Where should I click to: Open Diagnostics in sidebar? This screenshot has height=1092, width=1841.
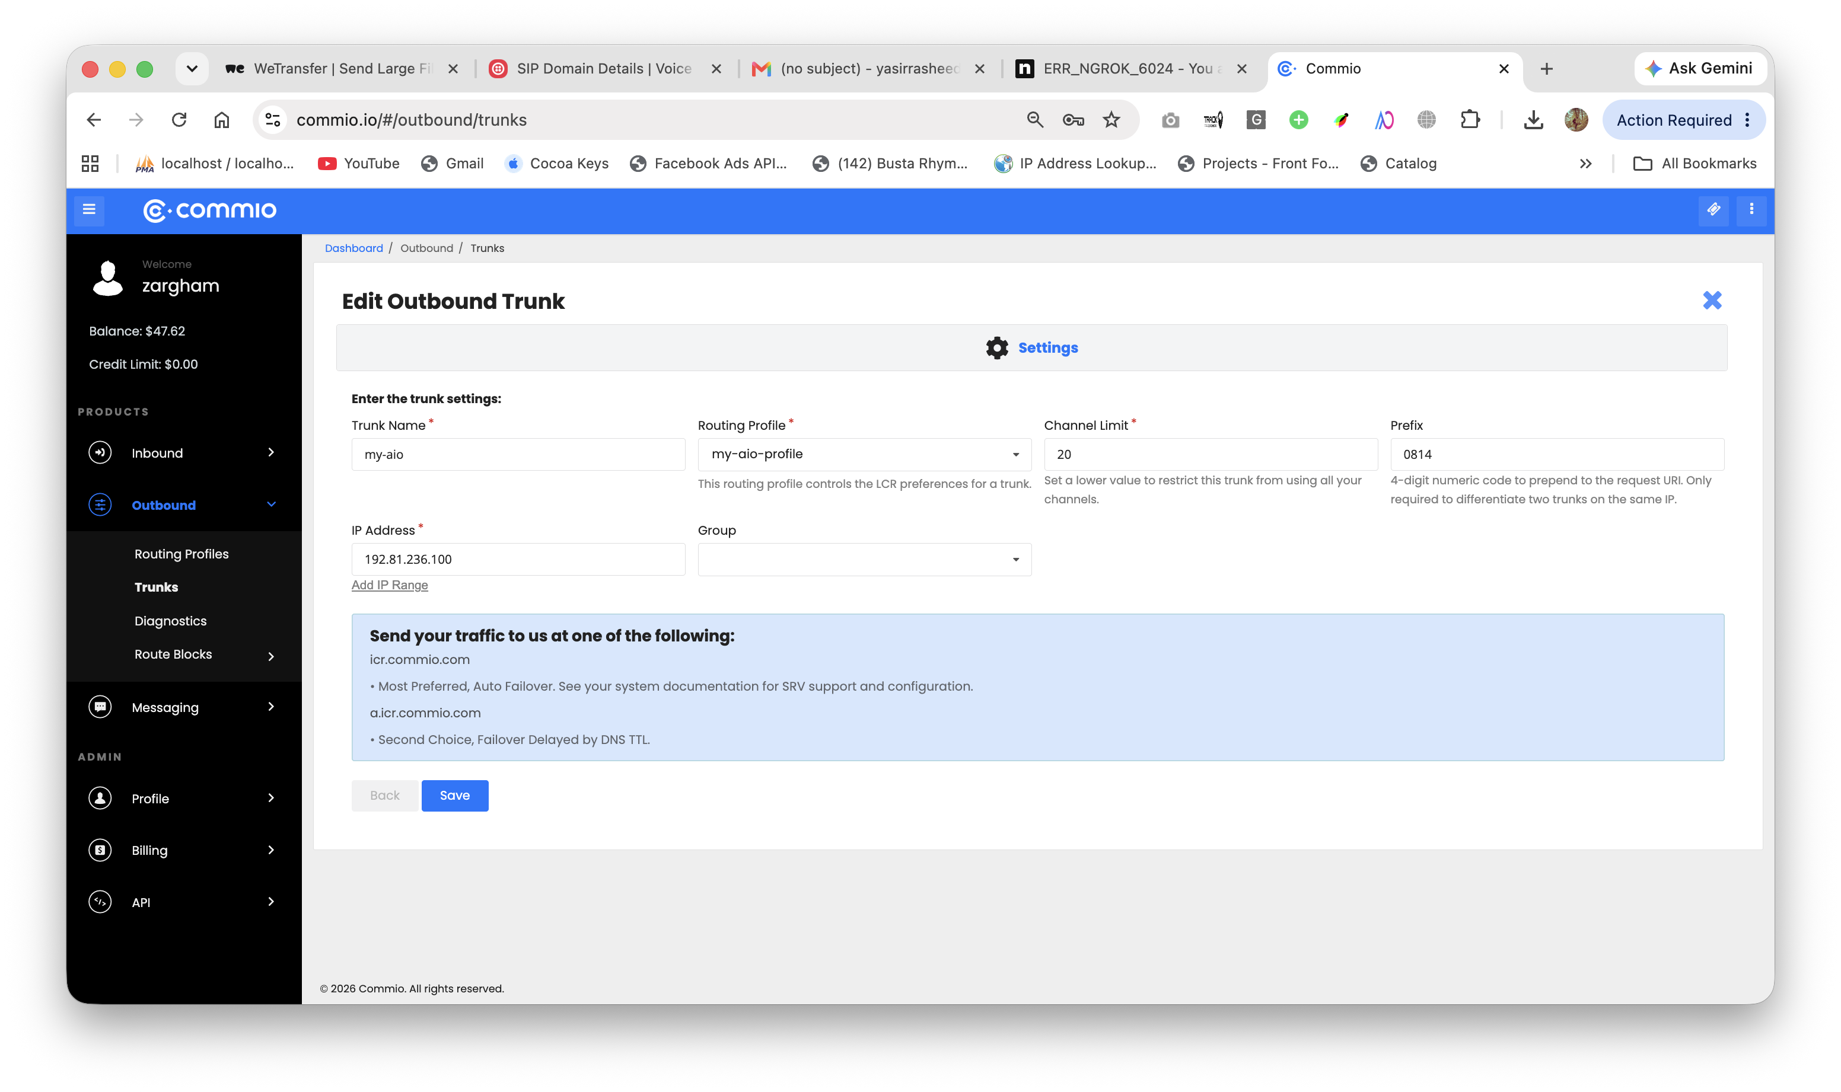point(170,620)
